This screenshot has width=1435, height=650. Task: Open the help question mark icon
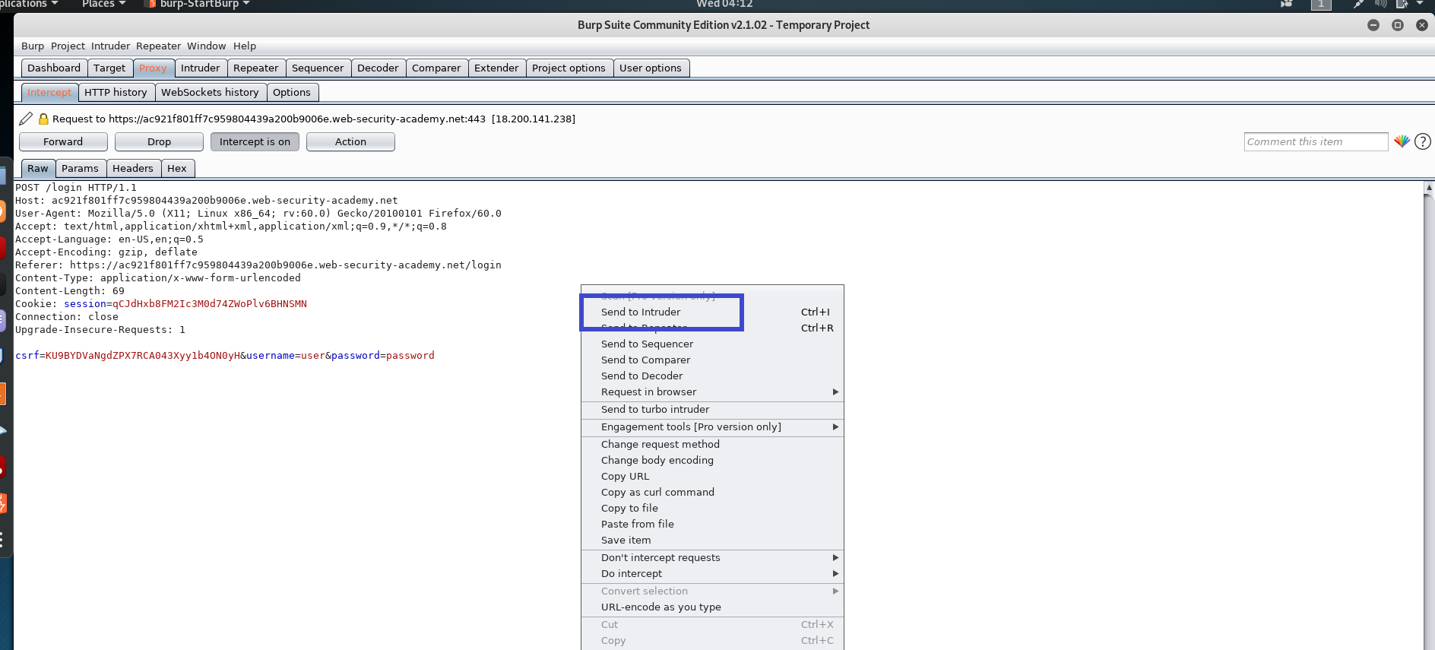(x=1423, y=141)
